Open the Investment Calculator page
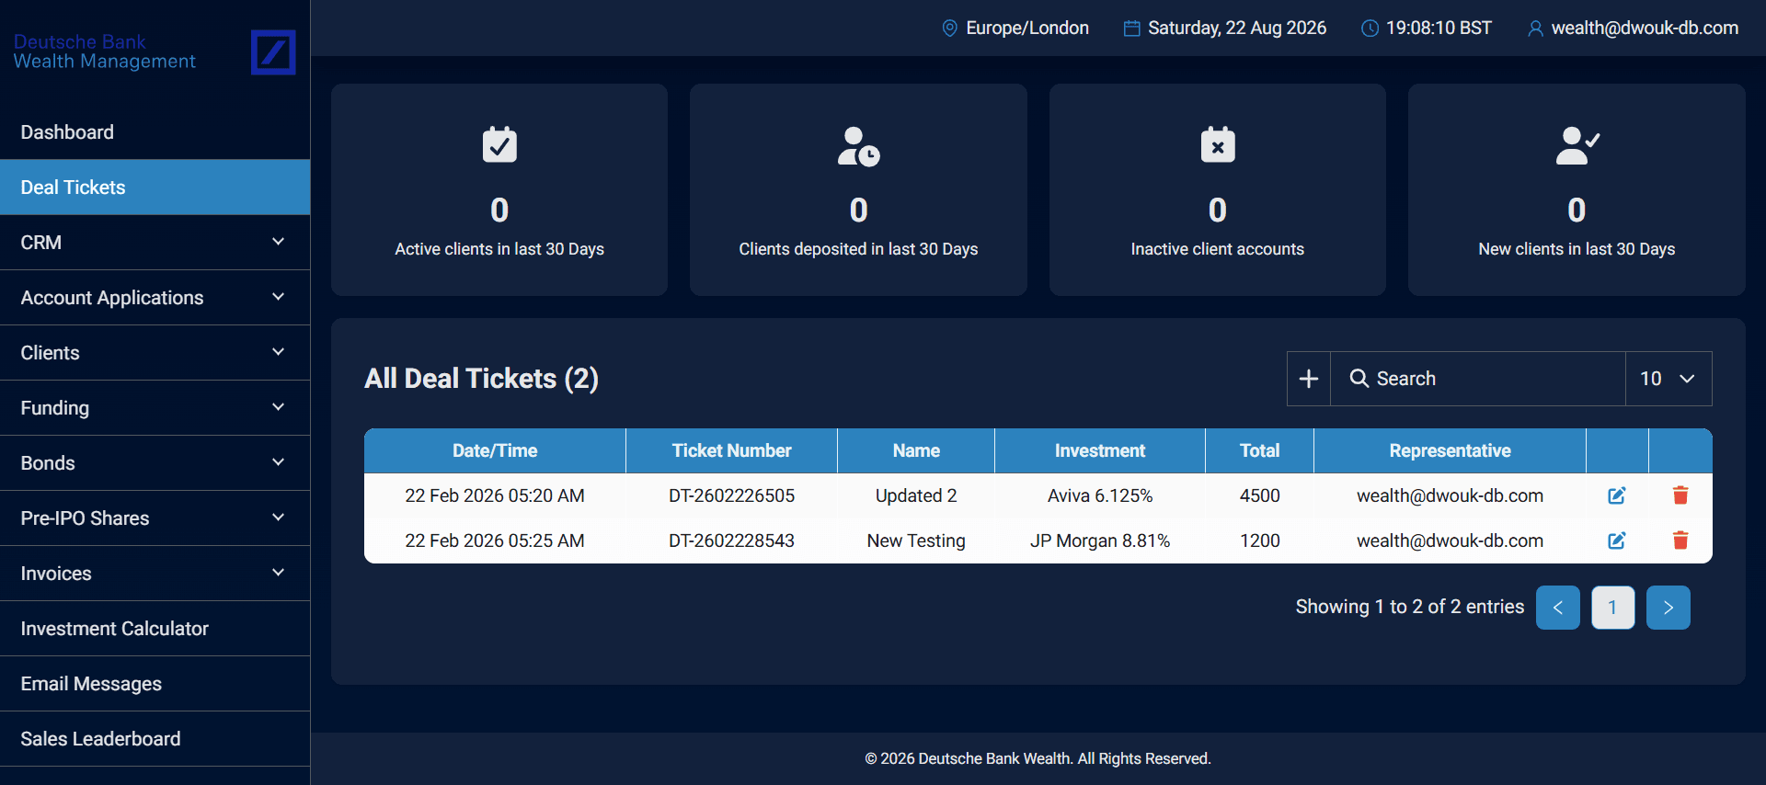The width and height of the screenshot is (1766, 785). point(155,629)
